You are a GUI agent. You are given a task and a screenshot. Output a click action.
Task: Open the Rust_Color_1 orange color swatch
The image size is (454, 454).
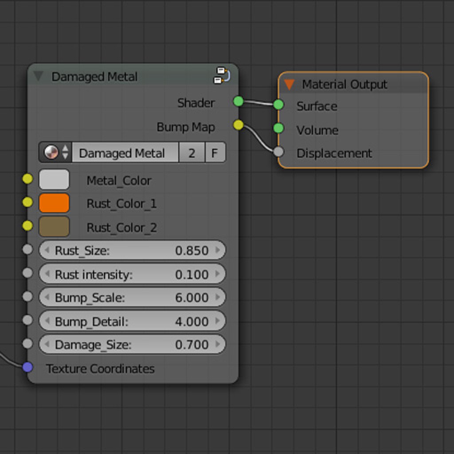(54, 203)
